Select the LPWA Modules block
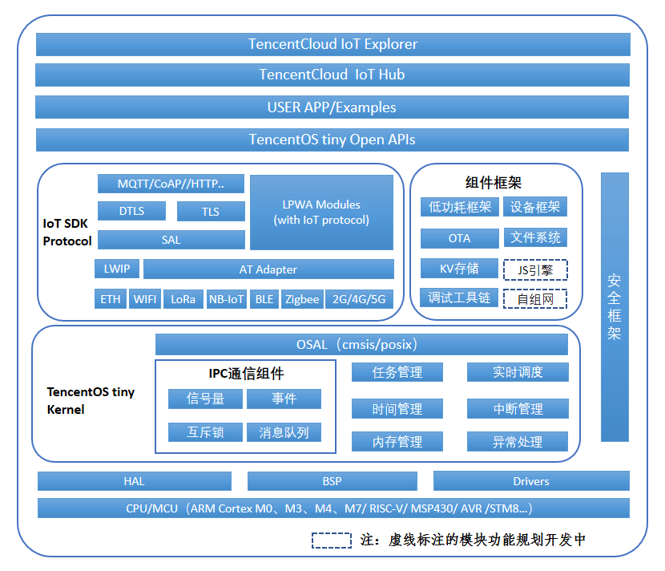This screenshot has height=571, width=665. [321, 213]
